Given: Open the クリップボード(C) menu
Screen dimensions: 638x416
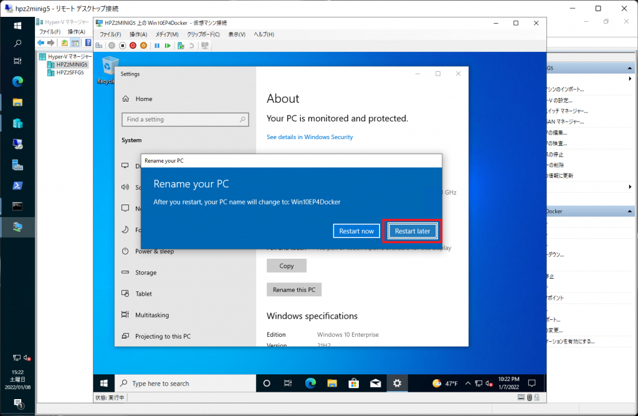Looking at the screenshot, I should tap(203, 34).
